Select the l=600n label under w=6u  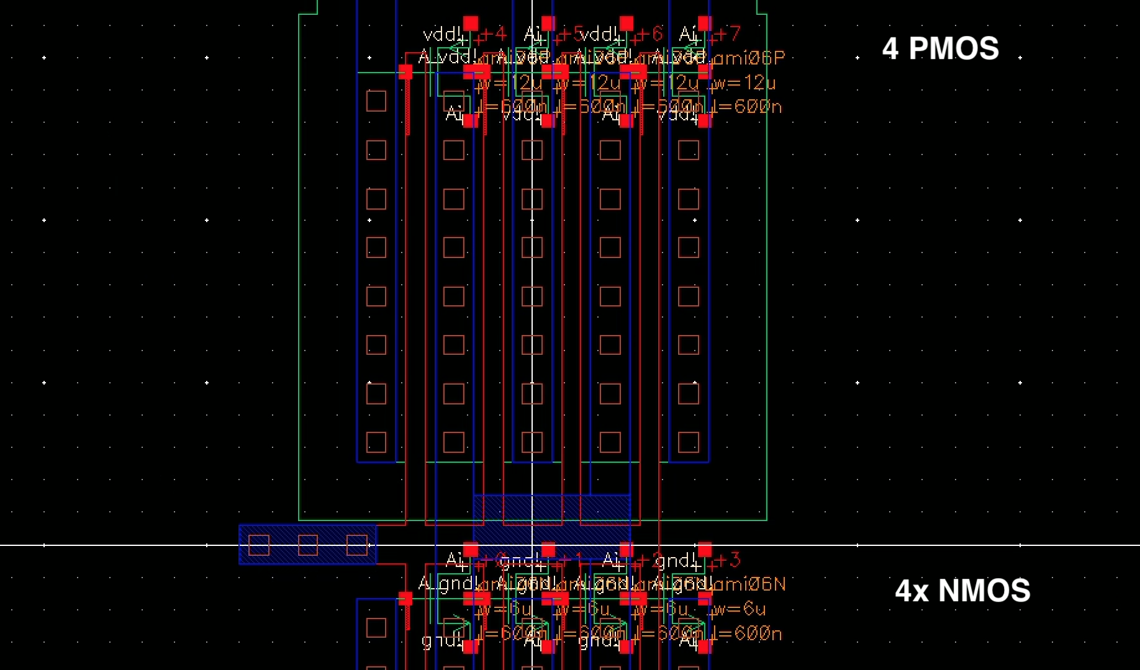point(746,633)
